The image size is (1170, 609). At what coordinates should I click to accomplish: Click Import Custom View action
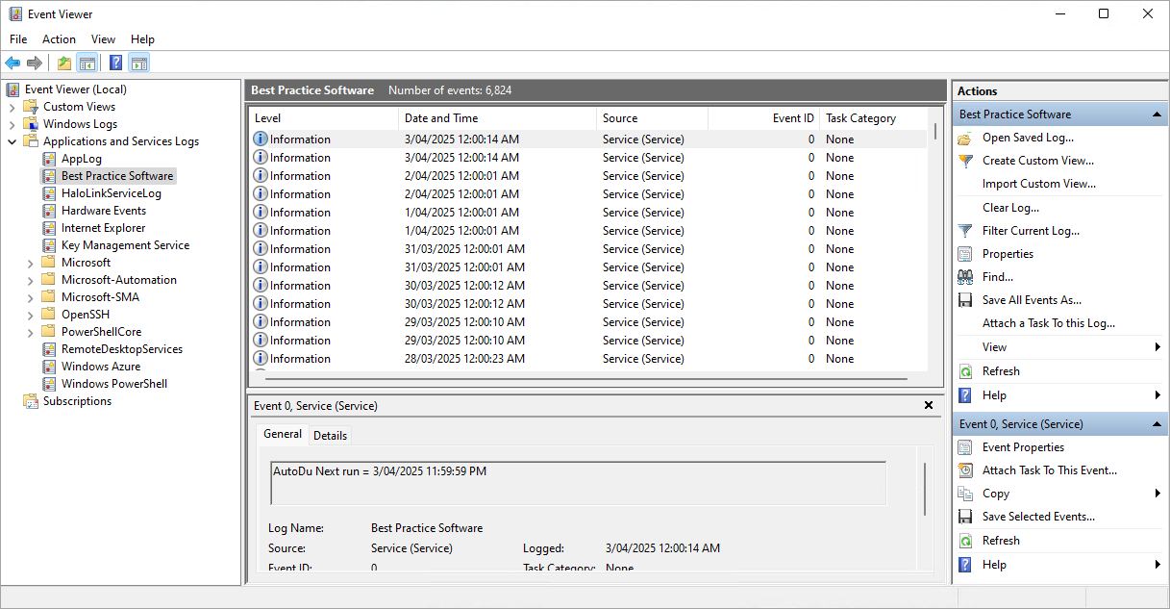tap(1039, 184)
